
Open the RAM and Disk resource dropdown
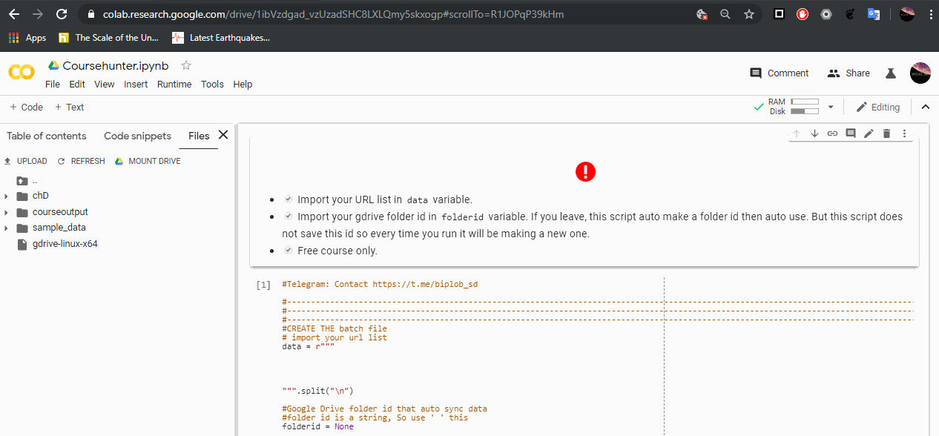(x=831, y=107)
